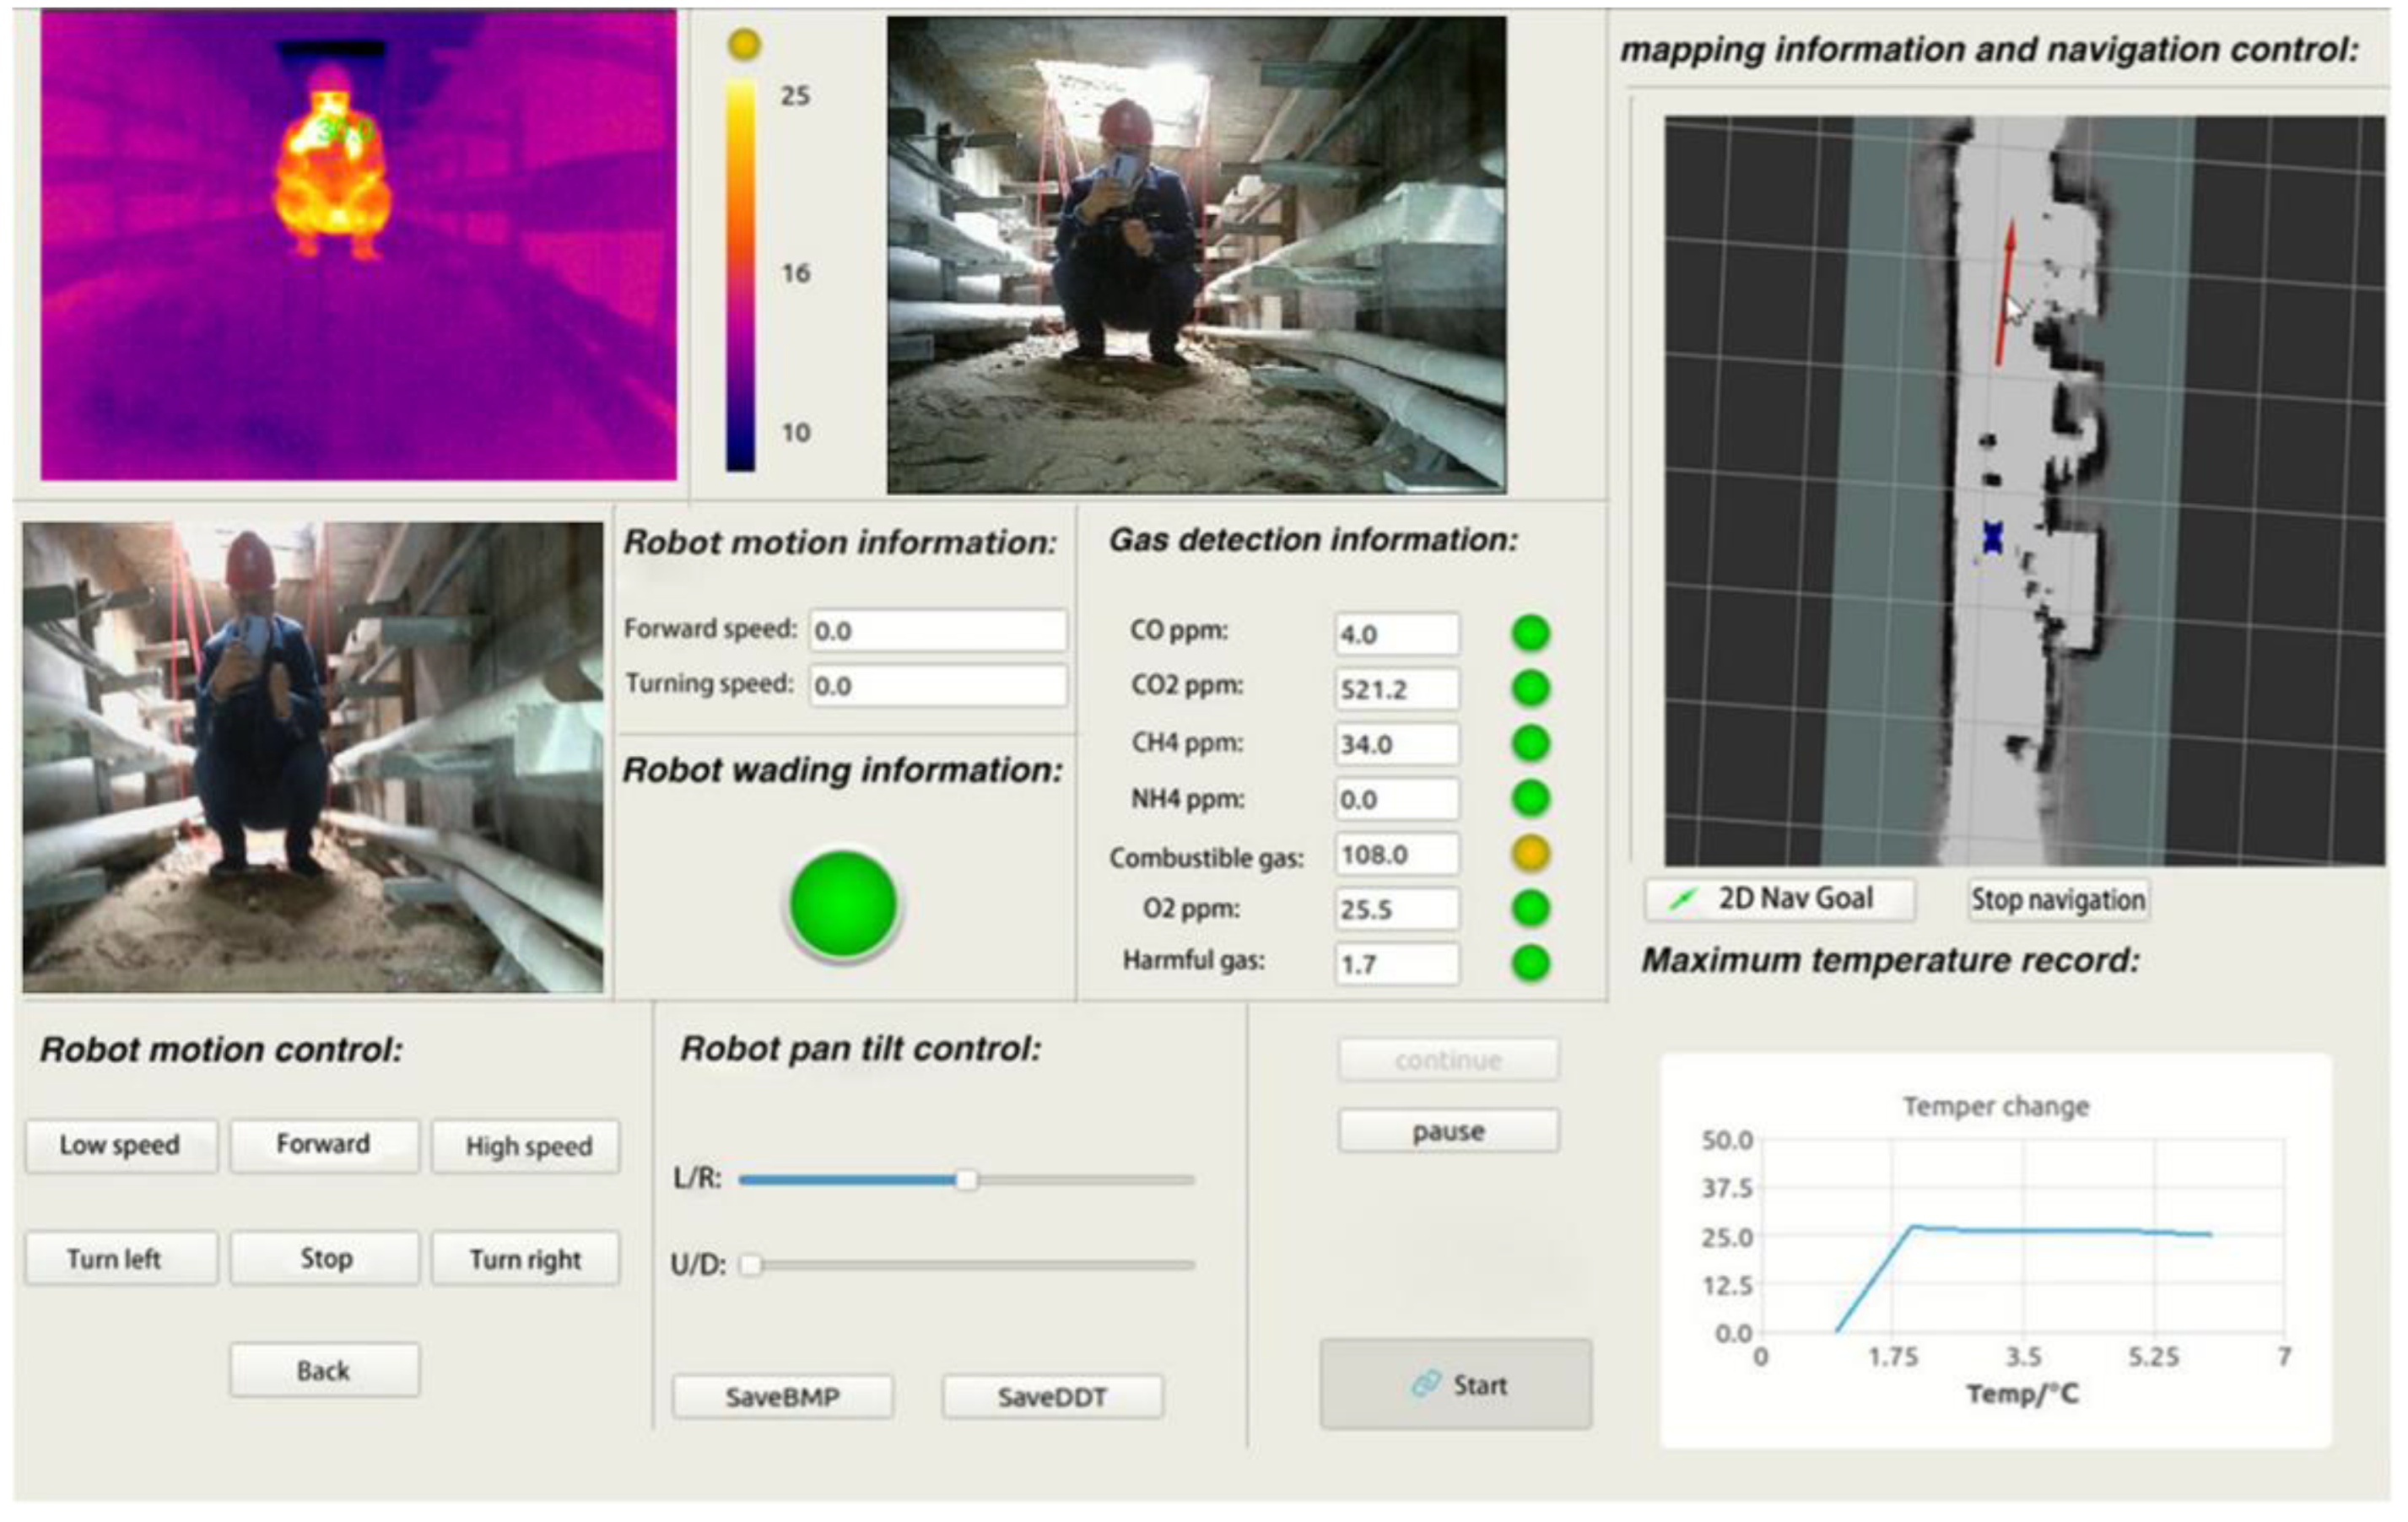Click the O2 ppm green status indicator
The width and height of the screenshot is (2408, 1522).
click(x=1530, y=908)
